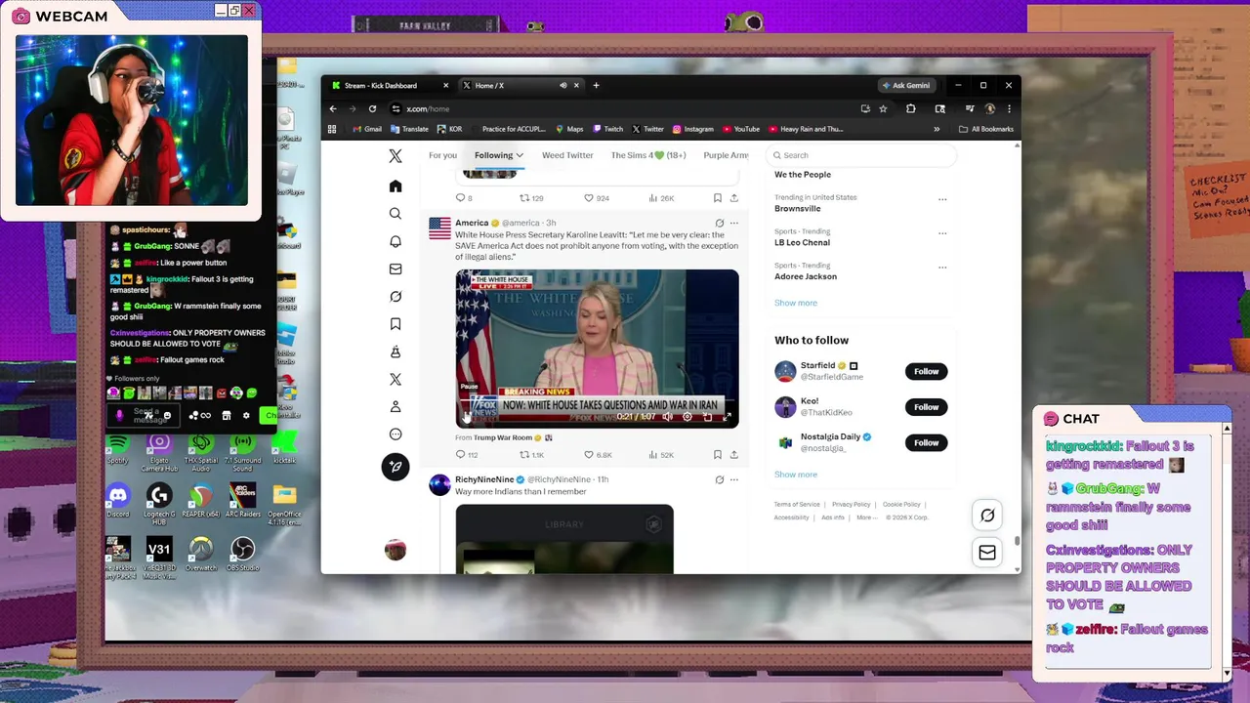This screenshot has width=1250, height=703.
Task: Open X Home via house icon
Action: coord(395,186)
